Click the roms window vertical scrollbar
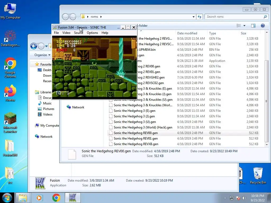The height and width of the screenshot is (203, 271). pos(267,101)
